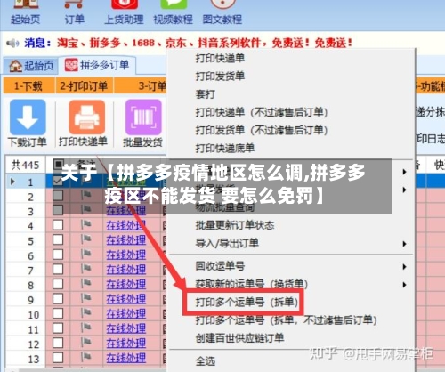Check the checkbox for row 4
The height and width of the screenshot is (372, 445).
point(58,225)
